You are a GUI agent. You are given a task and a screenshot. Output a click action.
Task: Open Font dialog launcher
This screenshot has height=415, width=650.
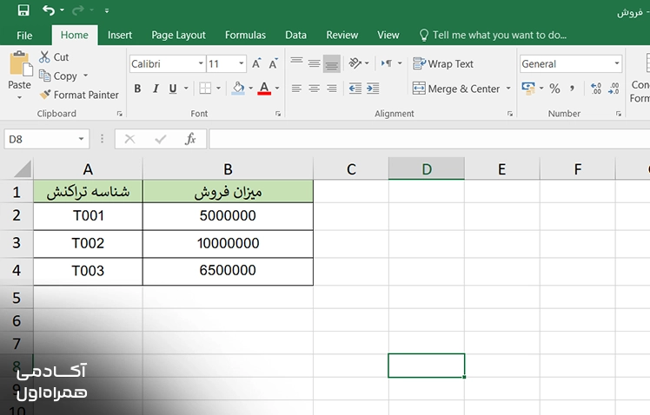pyautogui.click(x=278, y=114)
